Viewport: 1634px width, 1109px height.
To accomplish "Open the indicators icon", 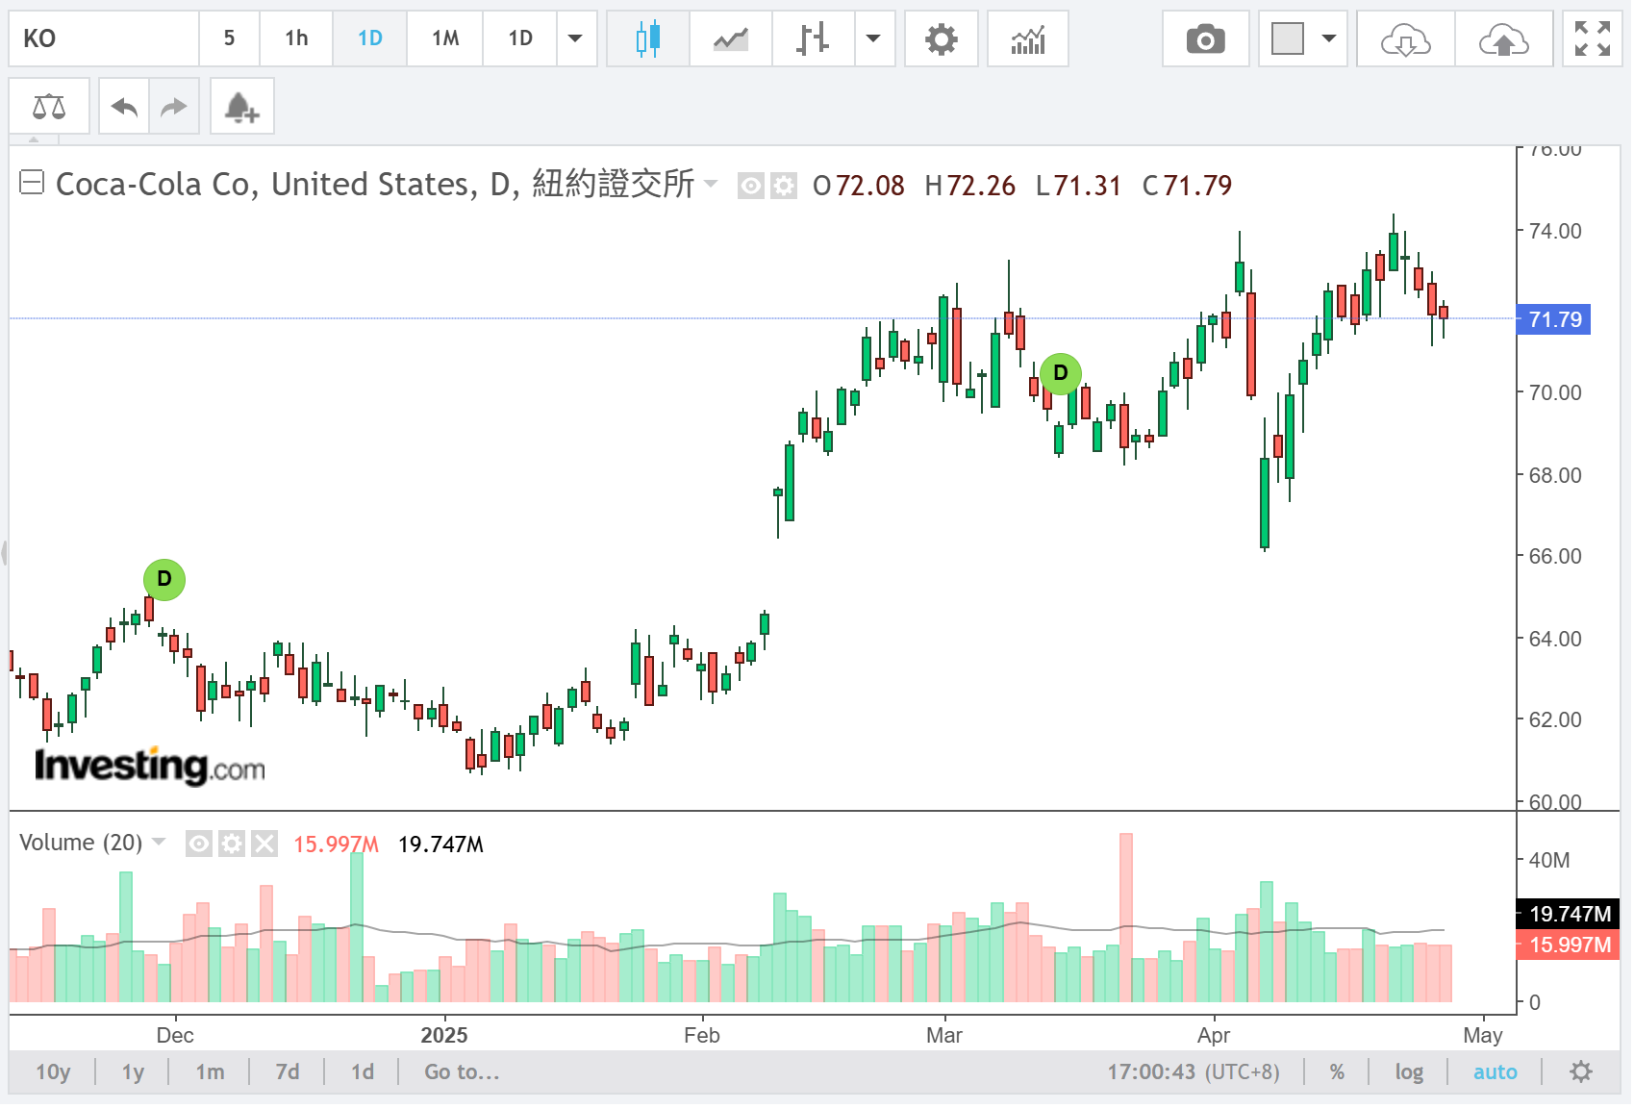I will coord(1027,38).
